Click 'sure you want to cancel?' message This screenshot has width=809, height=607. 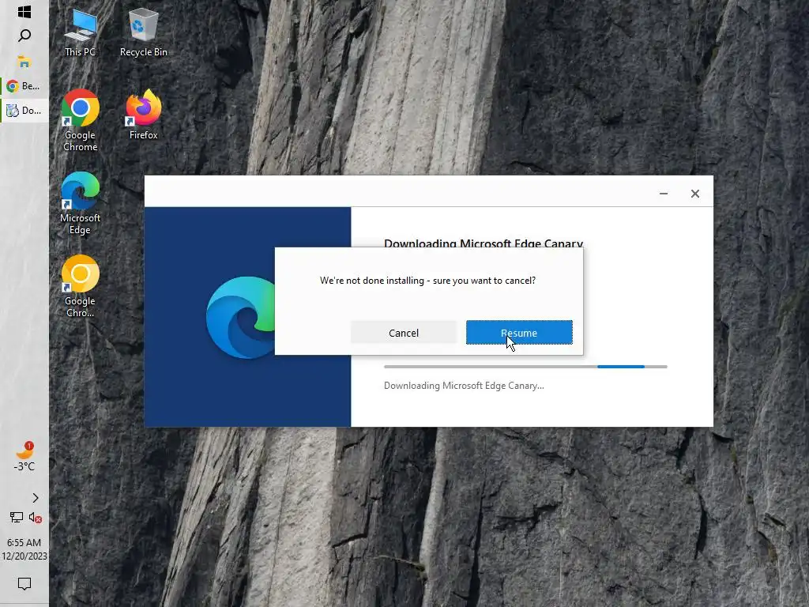coord(484,281)
